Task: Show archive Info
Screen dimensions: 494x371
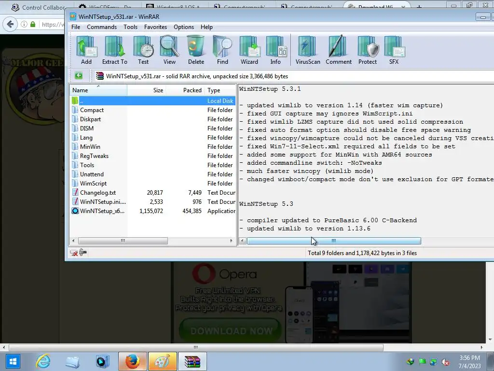Action: click(275, 50)
